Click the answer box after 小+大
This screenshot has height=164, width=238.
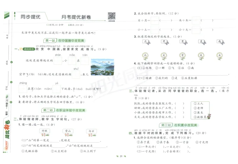coord(196,30)
